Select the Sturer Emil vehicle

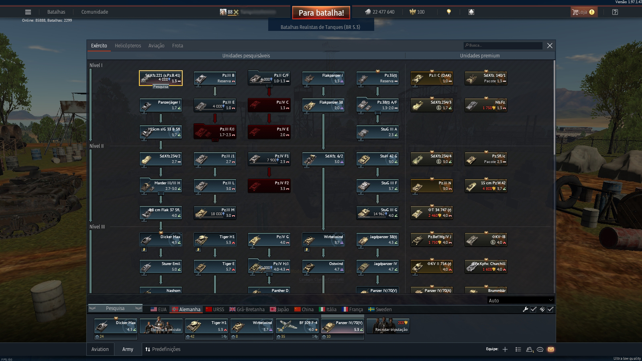pos(161,267)
